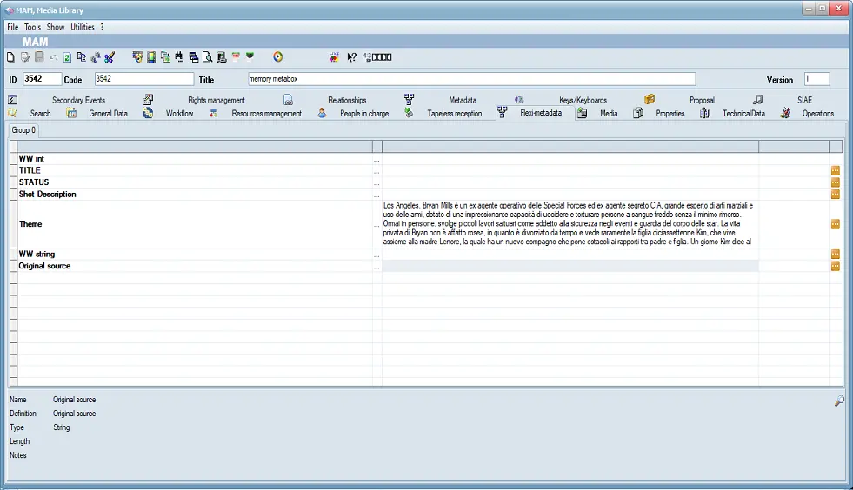Switch to the TechnicalData tab
The width and height of the screenshot is (853, 490).
[x=743, y=114]
